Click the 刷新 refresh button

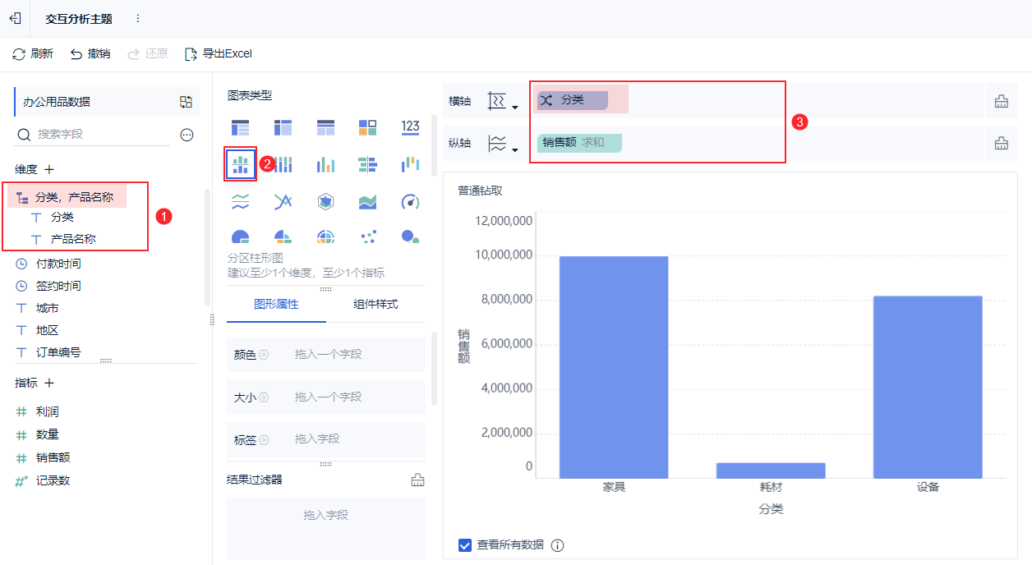pyautogui.click(x=33, y=53)
